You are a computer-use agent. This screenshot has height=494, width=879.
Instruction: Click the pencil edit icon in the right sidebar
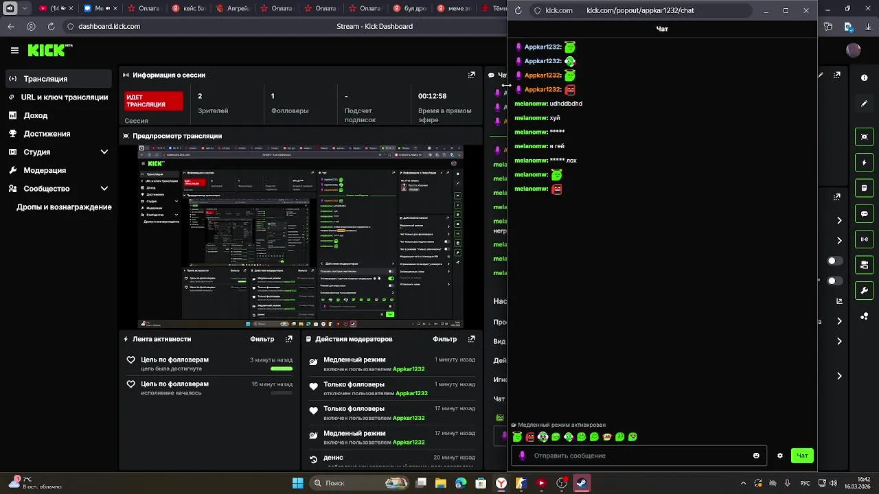[865, 104]
